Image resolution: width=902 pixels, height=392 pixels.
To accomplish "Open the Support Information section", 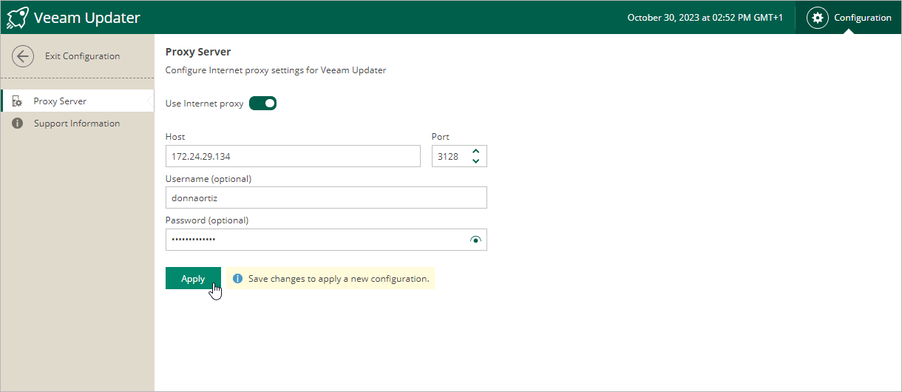I will pyautogui.click(x=78, y=124).
